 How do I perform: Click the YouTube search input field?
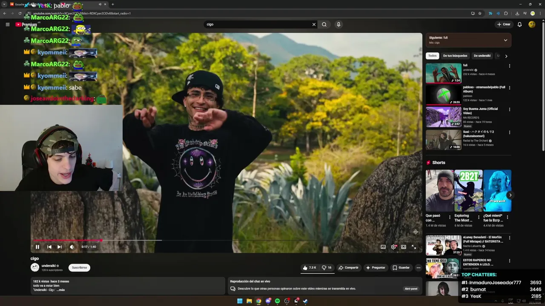[x=258, y=24]
